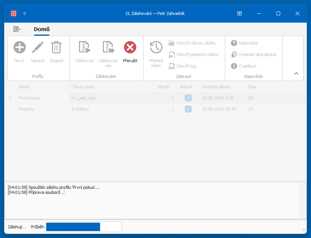Click the Otevřít log label
This screenshot has width=311, height=238.
tap(186, 66)
